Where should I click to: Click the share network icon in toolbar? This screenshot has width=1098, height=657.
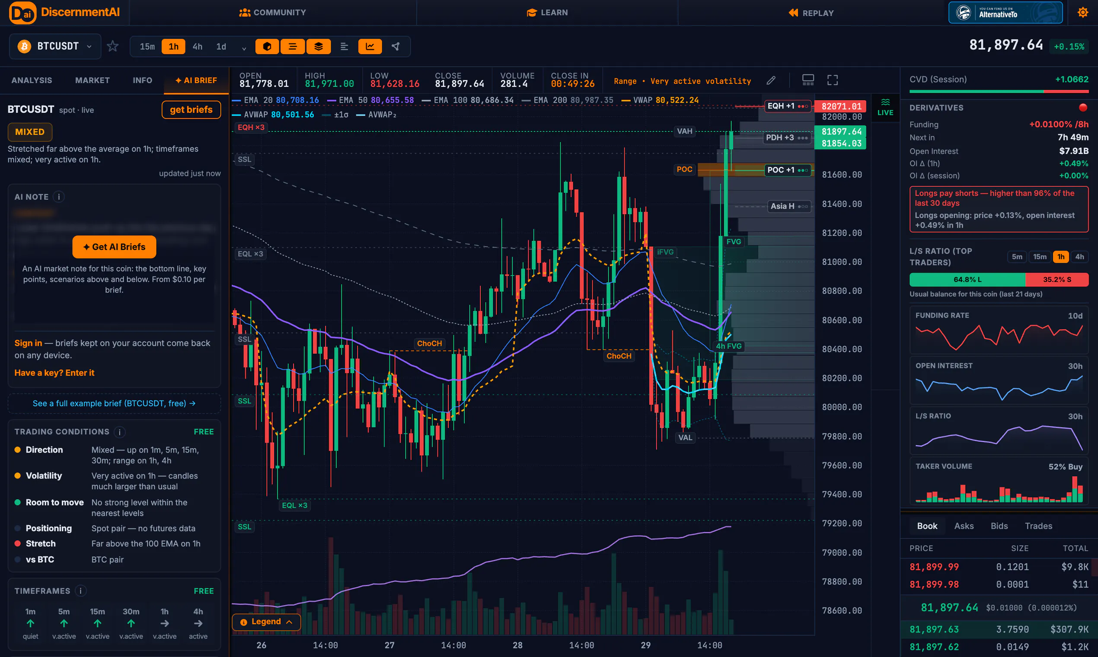click(x=396, y=47)
